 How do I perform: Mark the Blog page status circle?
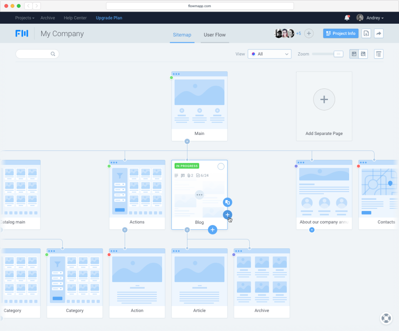pos(221,166)
